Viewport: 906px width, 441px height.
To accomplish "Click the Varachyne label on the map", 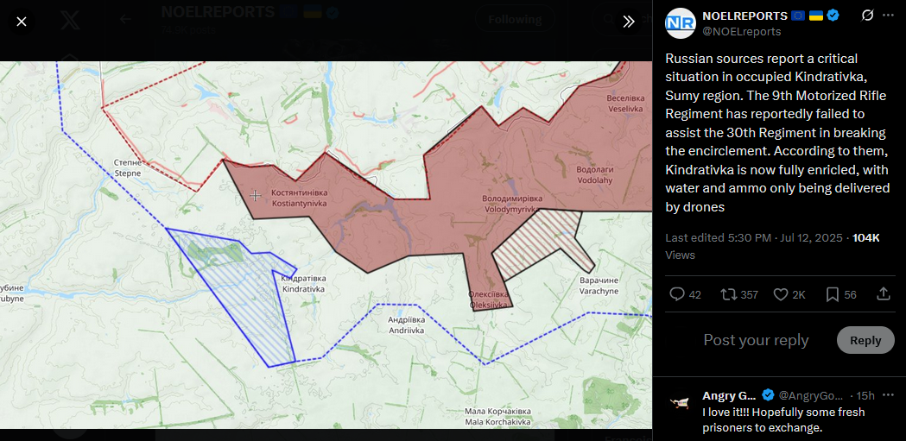I will point(599,287).
